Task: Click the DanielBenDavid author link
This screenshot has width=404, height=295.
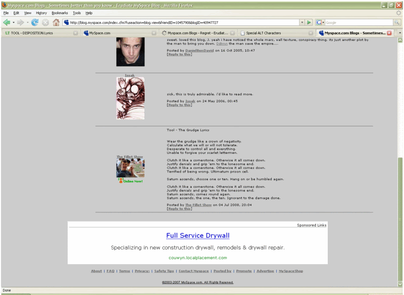Action: pyautogui.click(x=199, y=50)
